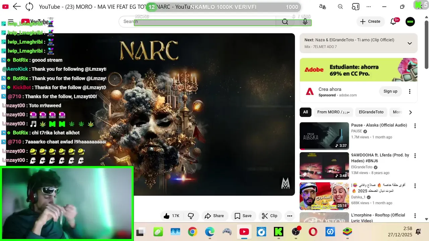Open the green mouse app in taskbar
This screenshot has height=241, width=429.
pyautogui.click(x=158, y=232)
